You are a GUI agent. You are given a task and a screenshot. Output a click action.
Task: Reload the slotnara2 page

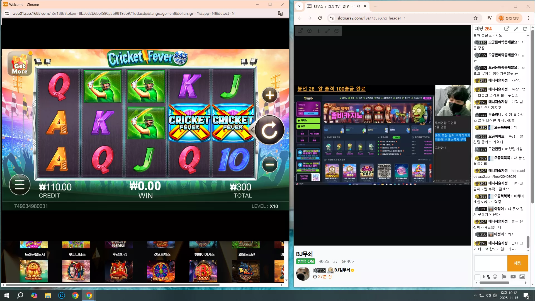(x=320, y=18)
